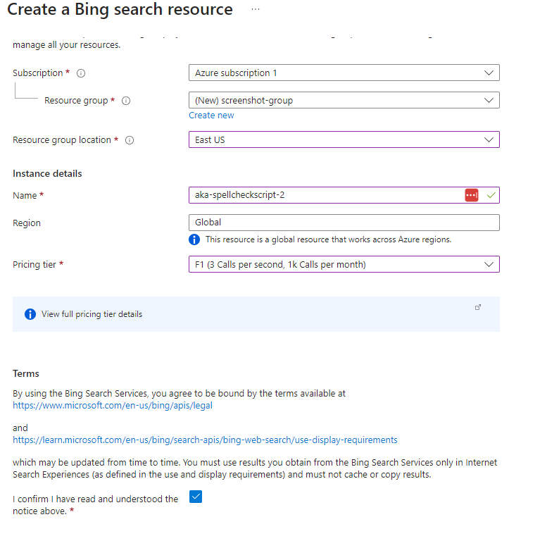Click the Resource group location info icon

pyautogui.click(x=130, y=140)
